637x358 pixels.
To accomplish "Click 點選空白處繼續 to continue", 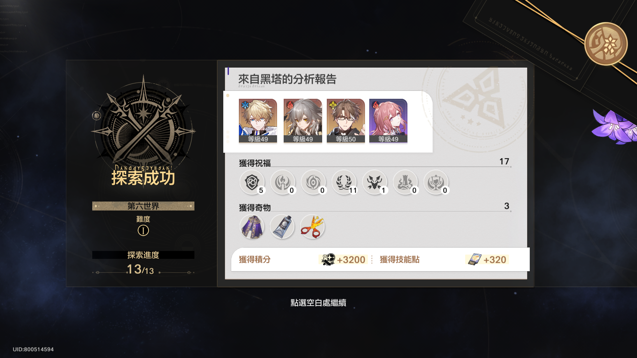I will [318, 303].
